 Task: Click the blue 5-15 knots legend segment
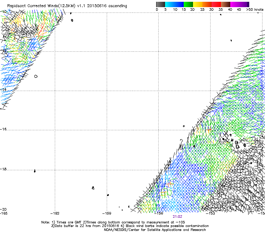(x=174, y=4)
